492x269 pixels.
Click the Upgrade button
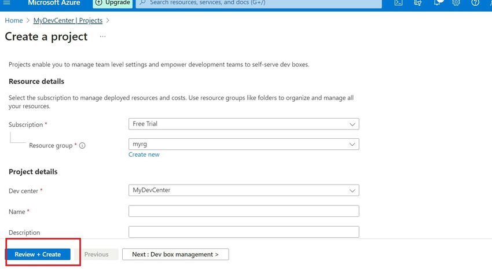point(113,3)
